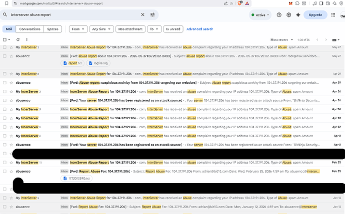Open Apr 29 suspicious activity email subject

(x=133, y=83)
